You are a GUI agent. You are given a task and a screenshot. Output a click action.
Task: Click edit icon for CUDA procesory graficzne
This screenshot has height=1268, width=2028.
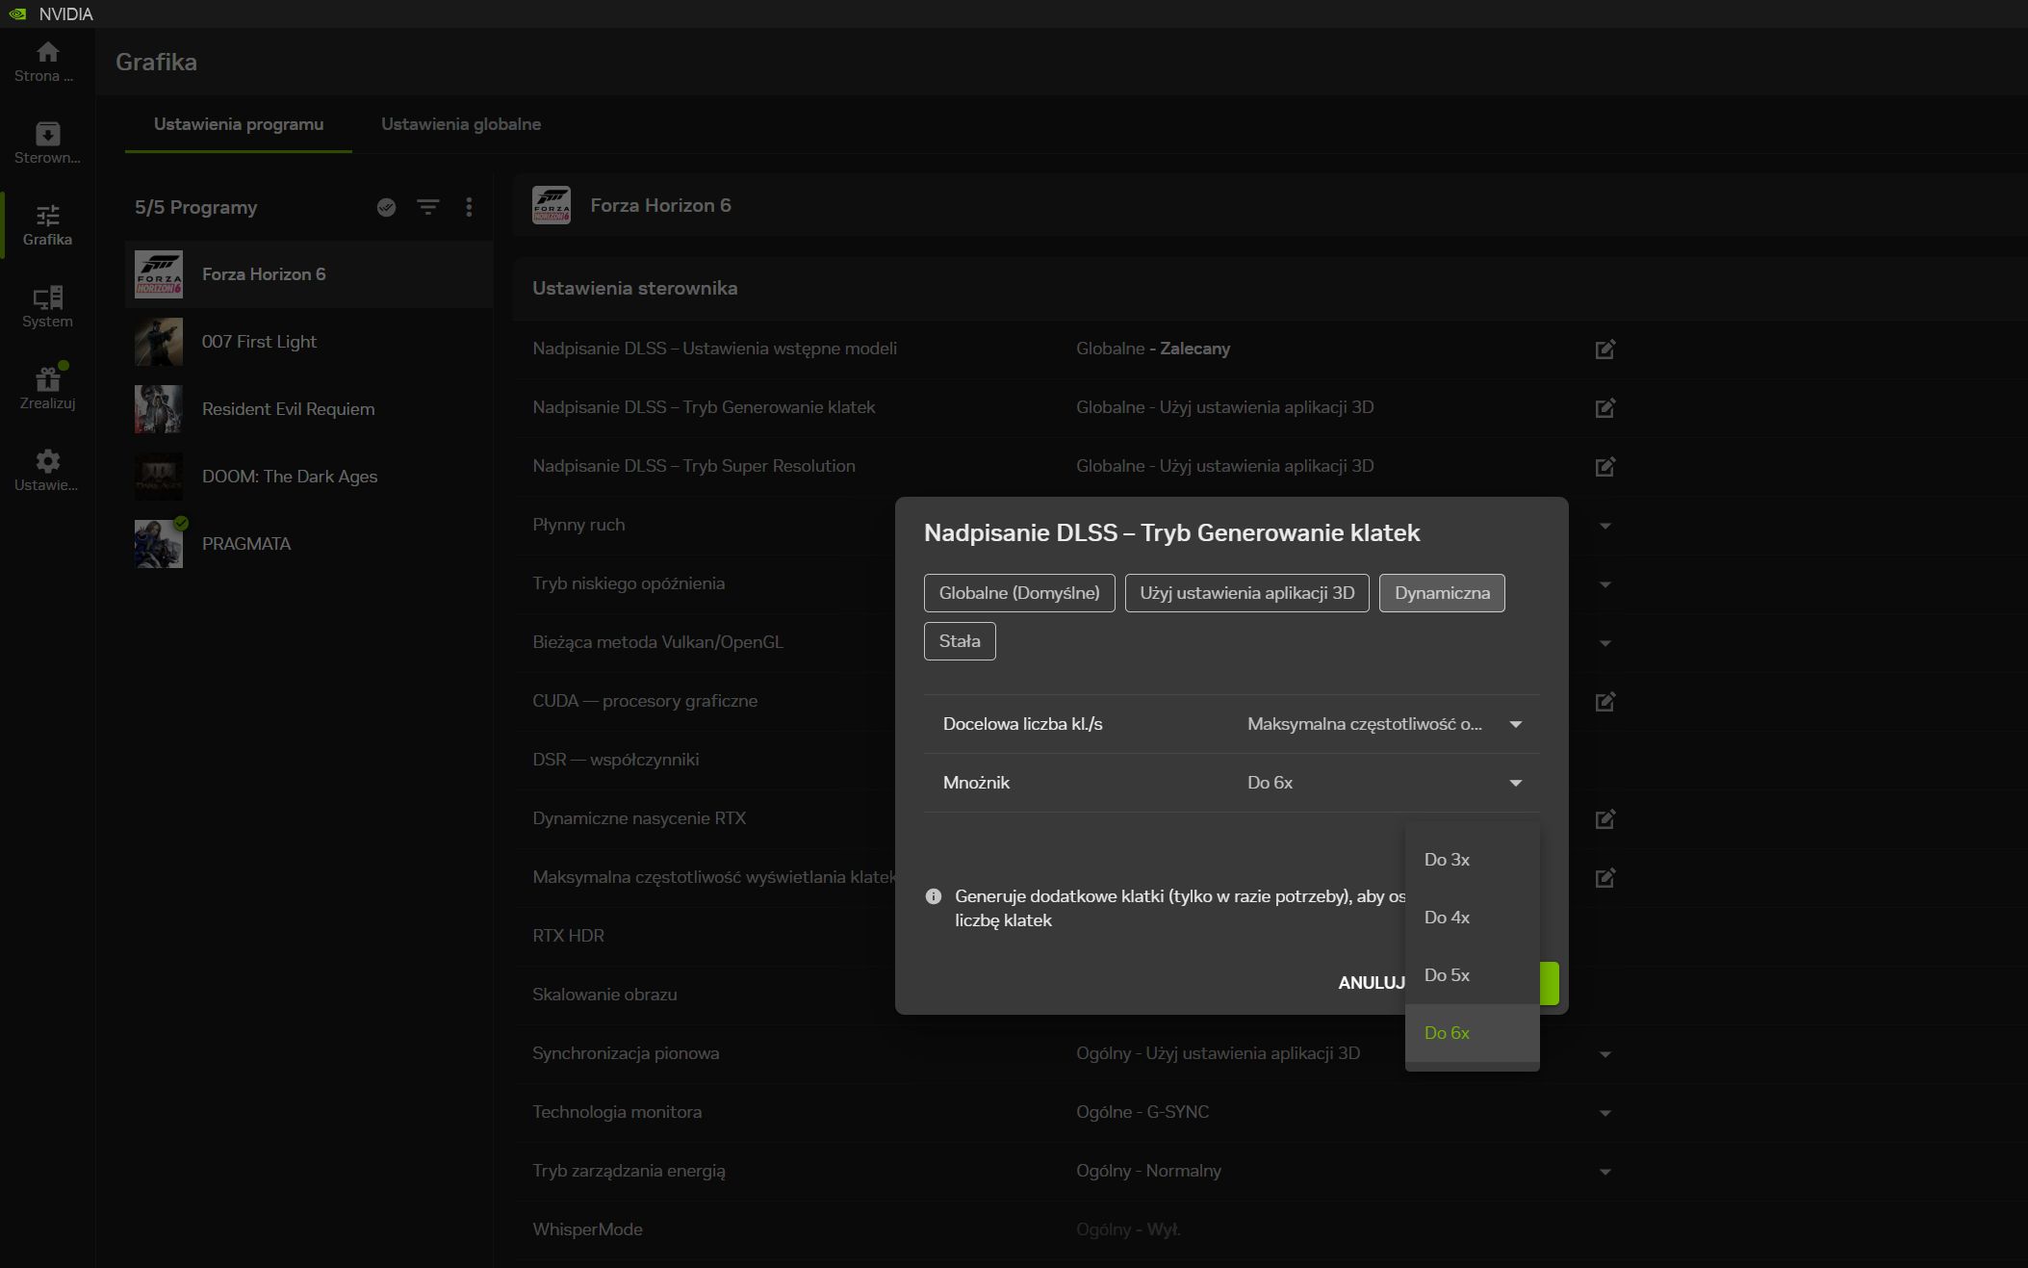1604,701
